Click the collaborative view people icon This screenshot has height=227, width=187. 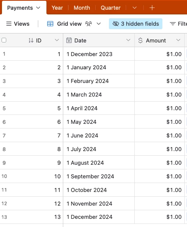(88, 24)
